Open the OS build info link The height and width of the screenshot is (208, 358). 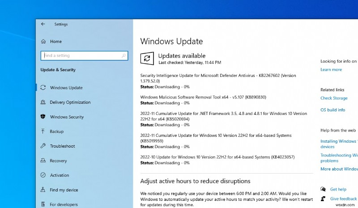pyautogui.click(x=332, y=110)
